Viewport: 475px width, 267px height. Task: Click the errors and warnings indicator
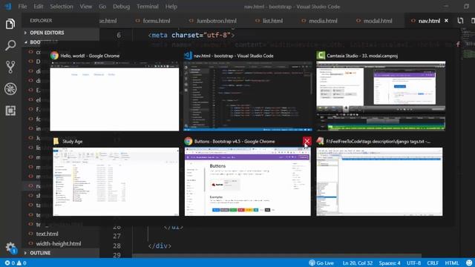click(16, 263)
